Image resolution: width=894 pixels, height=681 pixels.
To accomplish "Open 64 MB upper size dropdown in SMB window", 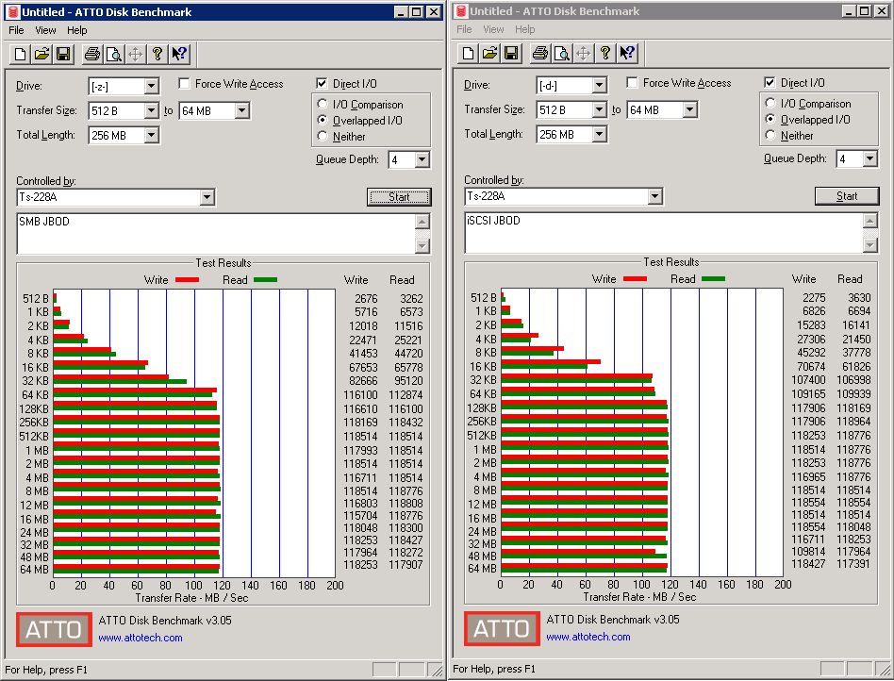I will point(241,110).
